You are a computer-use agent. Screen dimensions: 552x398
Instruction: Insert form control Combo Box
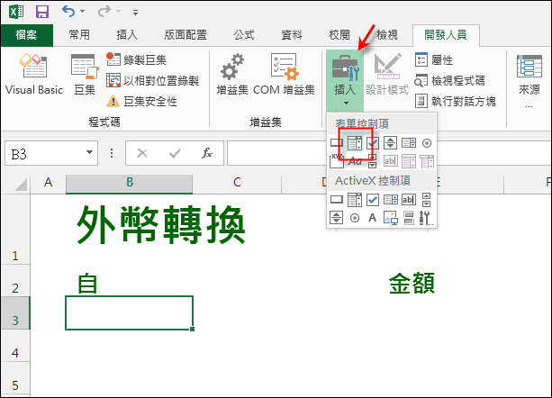pos(355,143)
